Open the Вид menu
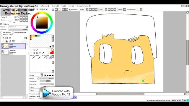The height and width of the screenshot is (106, 189). click(63, 6)
